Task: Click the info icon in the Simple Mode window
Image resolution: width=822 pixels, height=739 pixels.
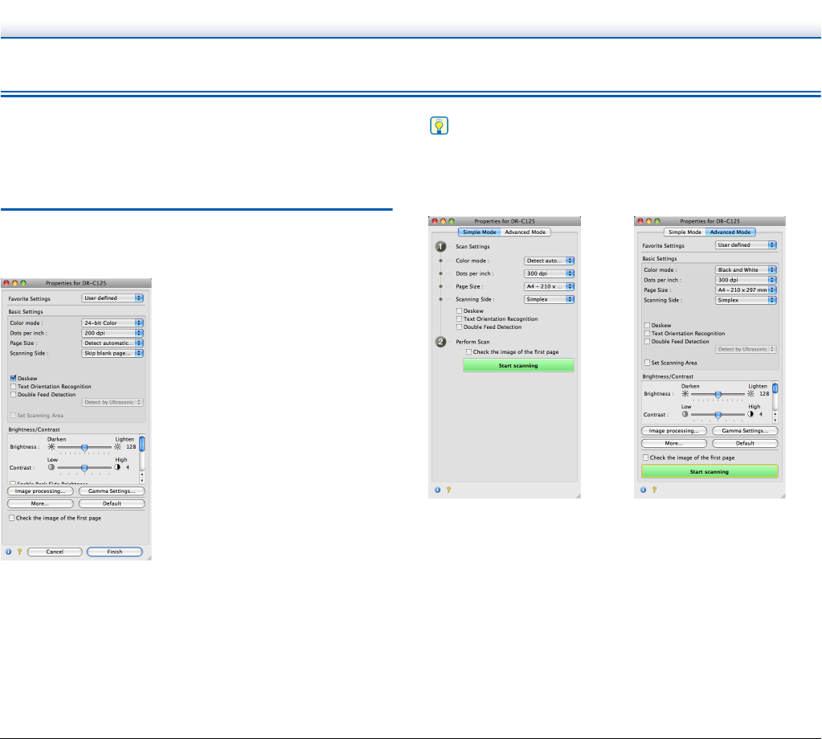Action: tap(437, 490)
